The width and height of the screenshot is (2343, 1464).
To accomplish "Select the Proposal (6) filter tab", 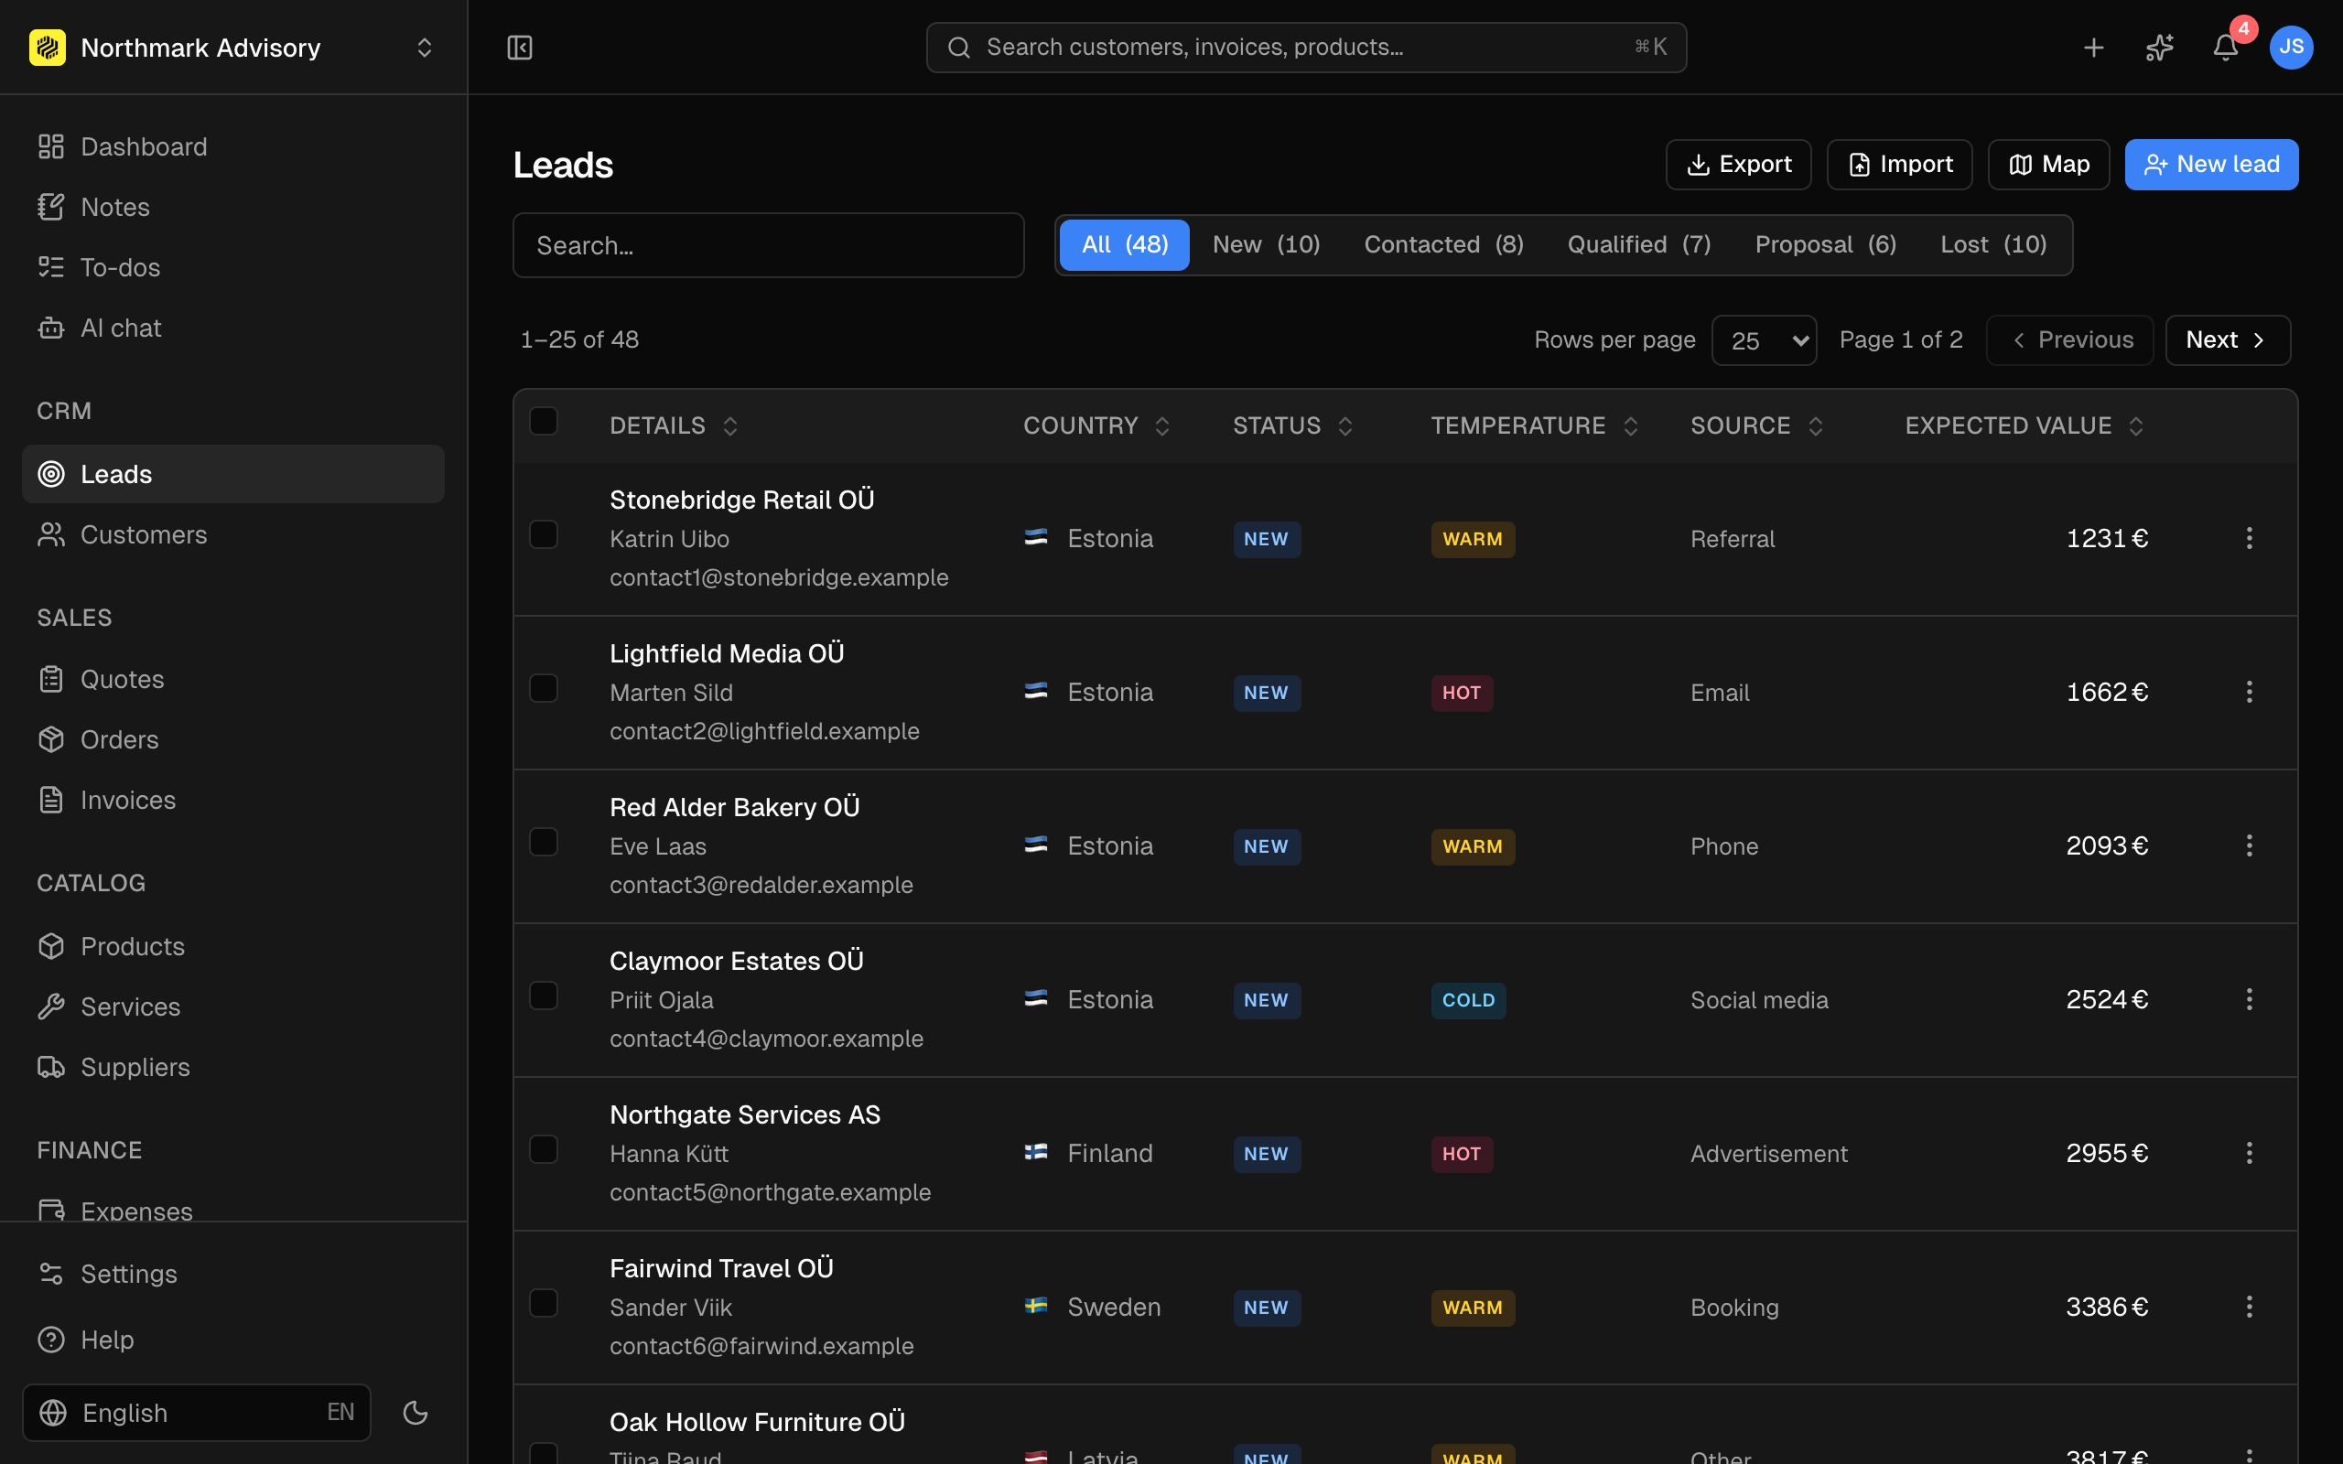I will (1825, 245).
